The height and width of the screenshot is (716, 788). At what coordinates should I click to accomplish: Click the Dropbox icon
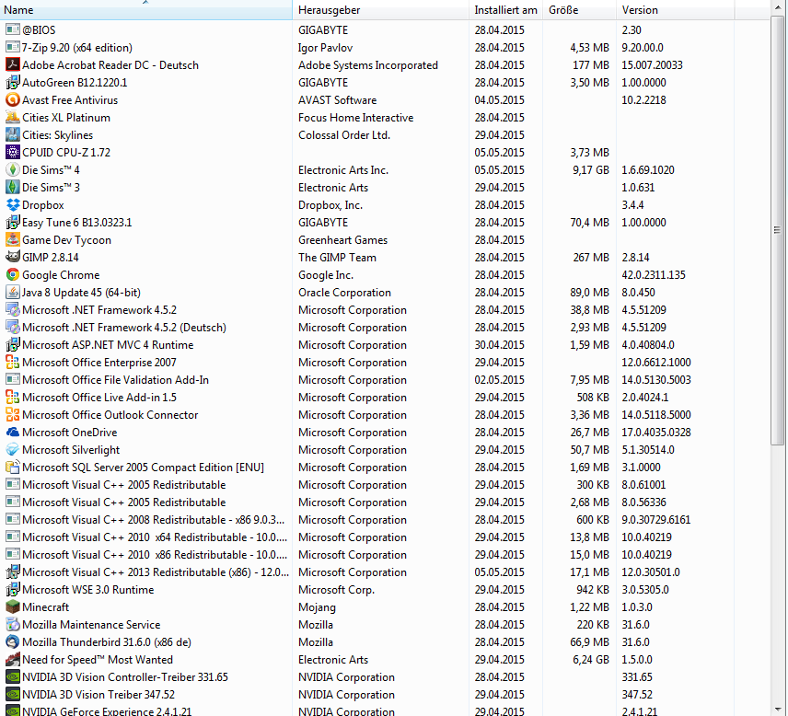(13, 204)
